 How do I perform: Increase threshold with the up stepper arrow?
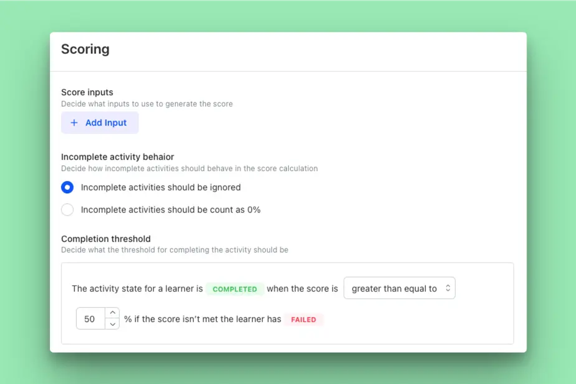(112, 312)
